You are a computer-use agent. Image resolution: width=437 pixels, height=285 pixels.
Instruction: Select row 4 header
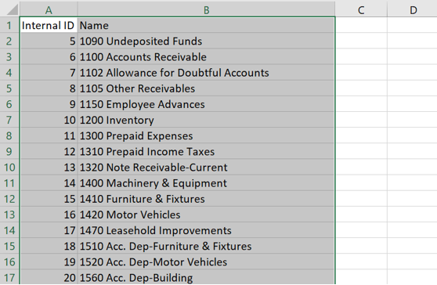tap(9, 73)
